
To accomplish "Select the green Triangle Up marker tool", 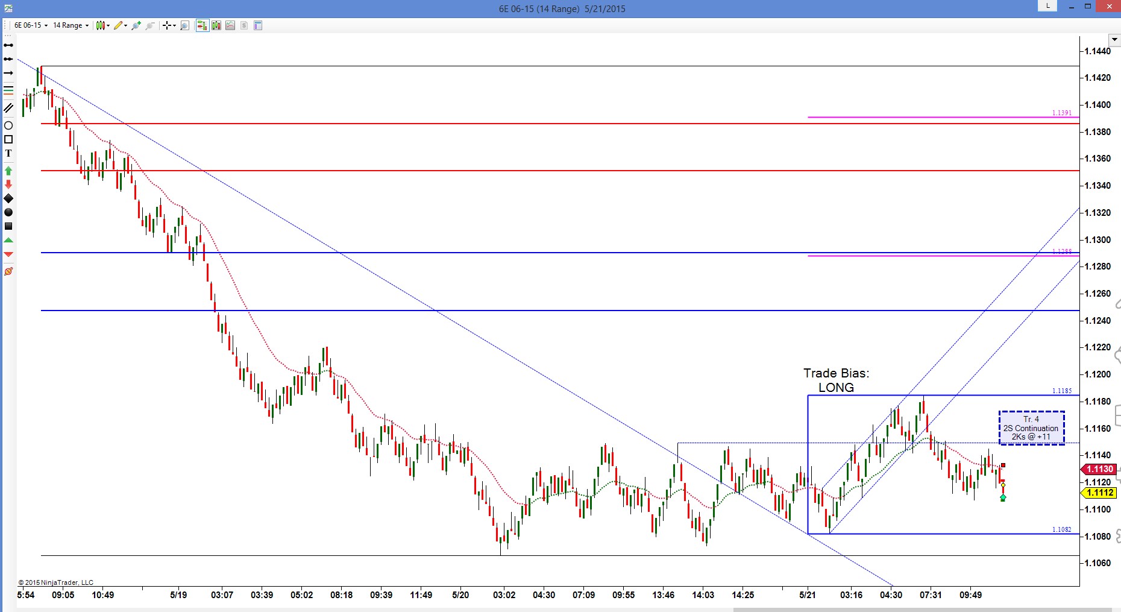I will point(8,241).
